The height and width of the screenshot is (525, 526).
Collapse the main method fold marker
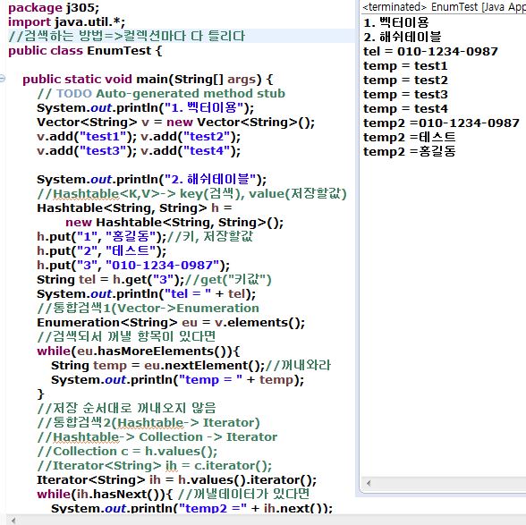(x=2, y=79)
